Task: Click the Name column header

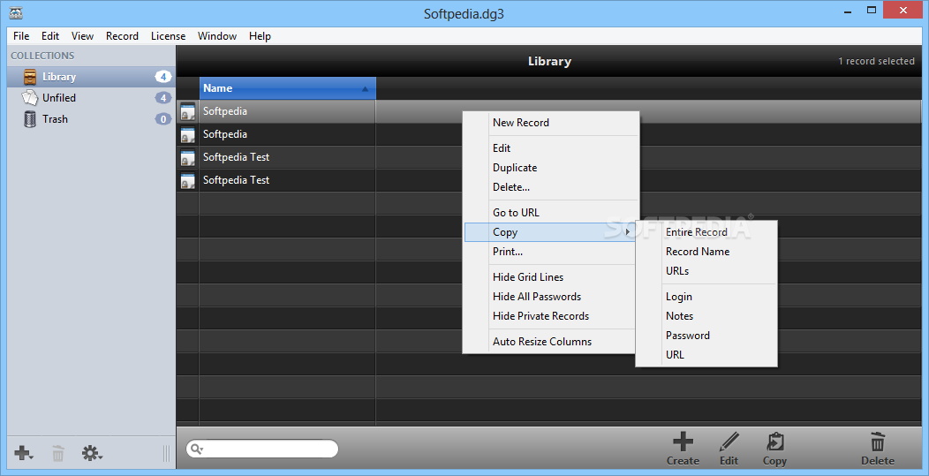Action: [x=287, y=88]
